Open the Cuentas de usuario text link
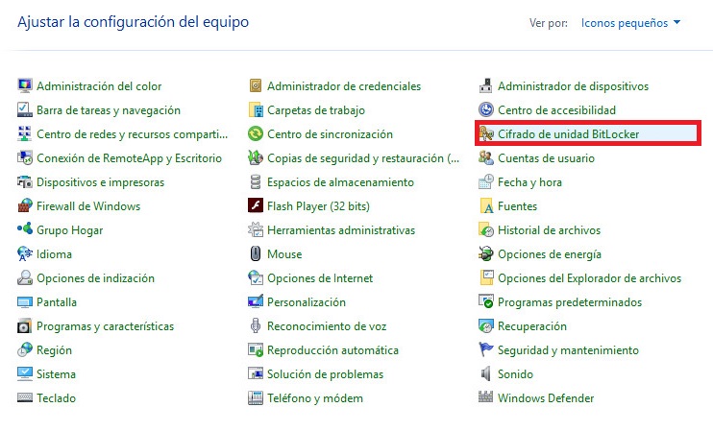 pyautogui.click(x=546, y=158)
